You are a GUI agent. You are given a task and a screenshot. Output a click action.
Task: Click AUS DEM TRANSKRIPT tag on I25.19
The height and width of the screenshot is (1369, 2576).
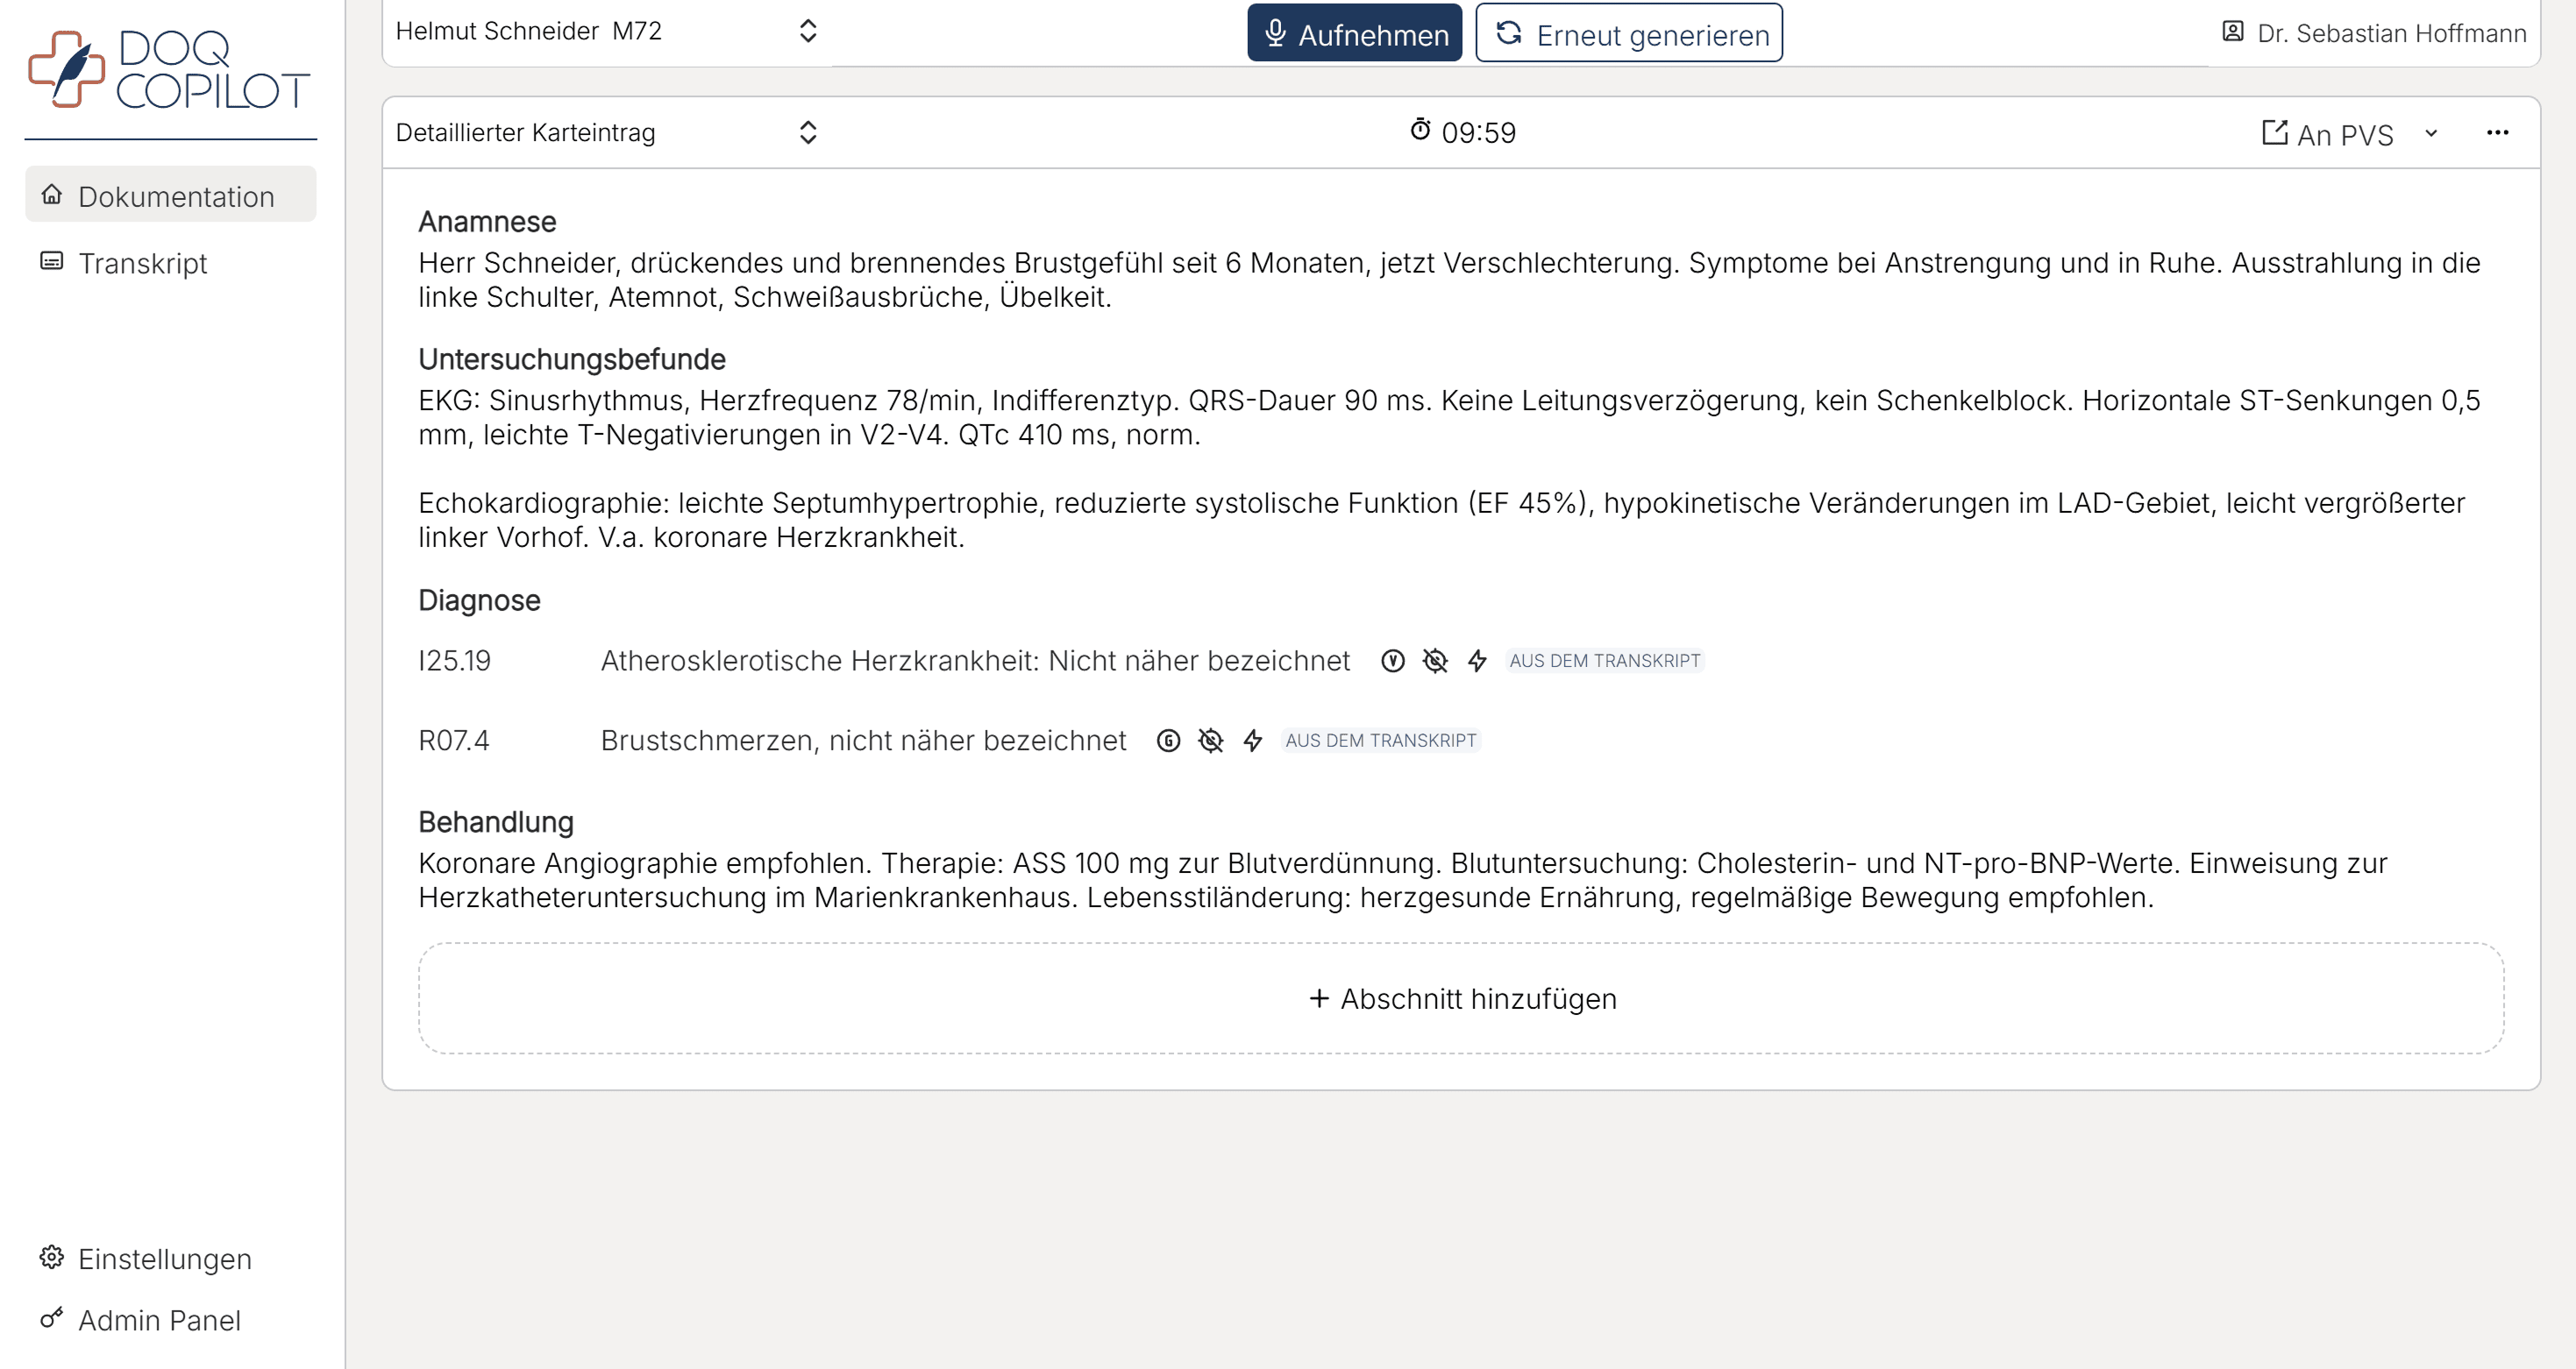click(x=1604, y=661)
